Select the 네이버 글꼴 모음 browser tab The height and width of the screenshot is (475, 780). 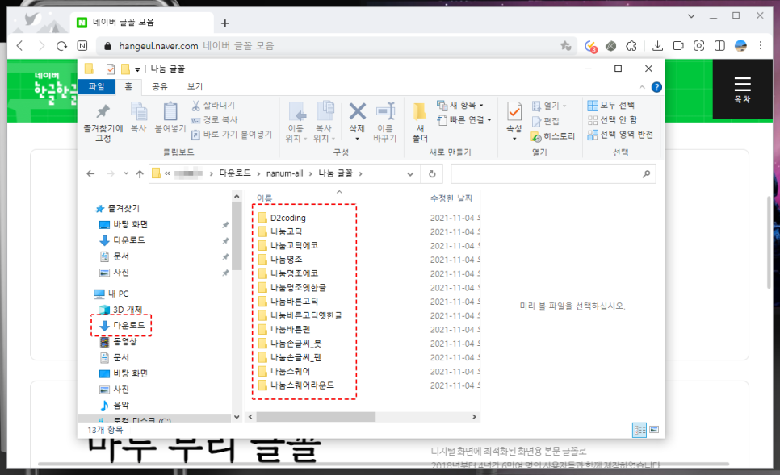point(141,23)
